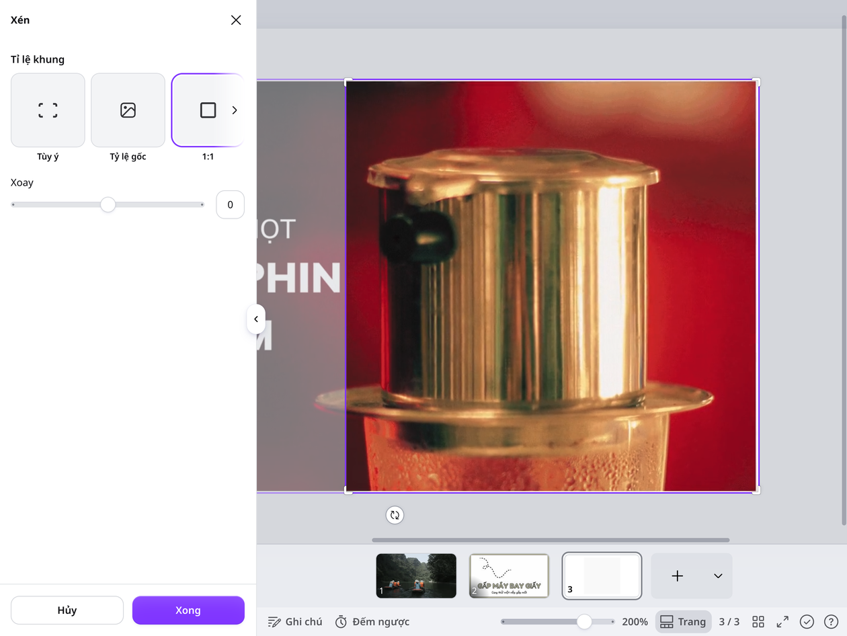Click the Xoay rotation slider handle
The width and height of the screenshot is (847, 636).
pyautogui.click(x=108, y=204)
